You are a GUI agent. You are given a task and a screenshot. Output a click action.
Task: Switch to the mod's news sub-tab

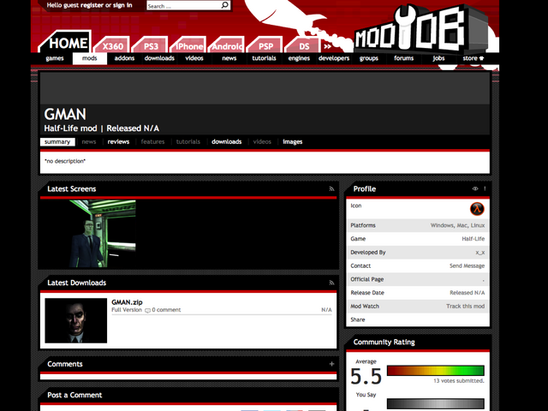click(89, 142)
